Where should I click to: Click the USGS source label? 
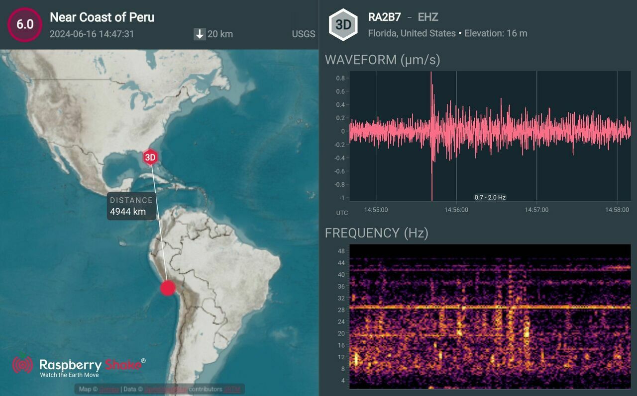tap(303, 34)
